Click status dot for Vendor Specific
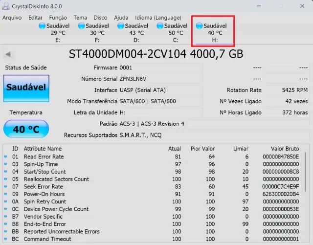This screenshot has height=245, width=313. tap(5, 217)
